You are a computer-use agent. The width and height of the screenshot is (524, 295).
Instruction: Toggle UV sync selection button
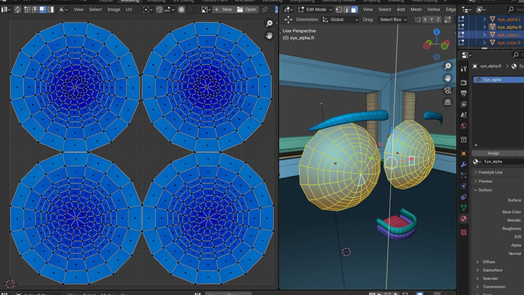click(18, 9)
